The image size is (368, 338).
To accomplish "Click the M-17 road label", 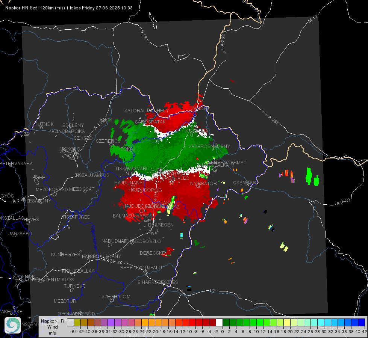I will click(x=312, y=19).
